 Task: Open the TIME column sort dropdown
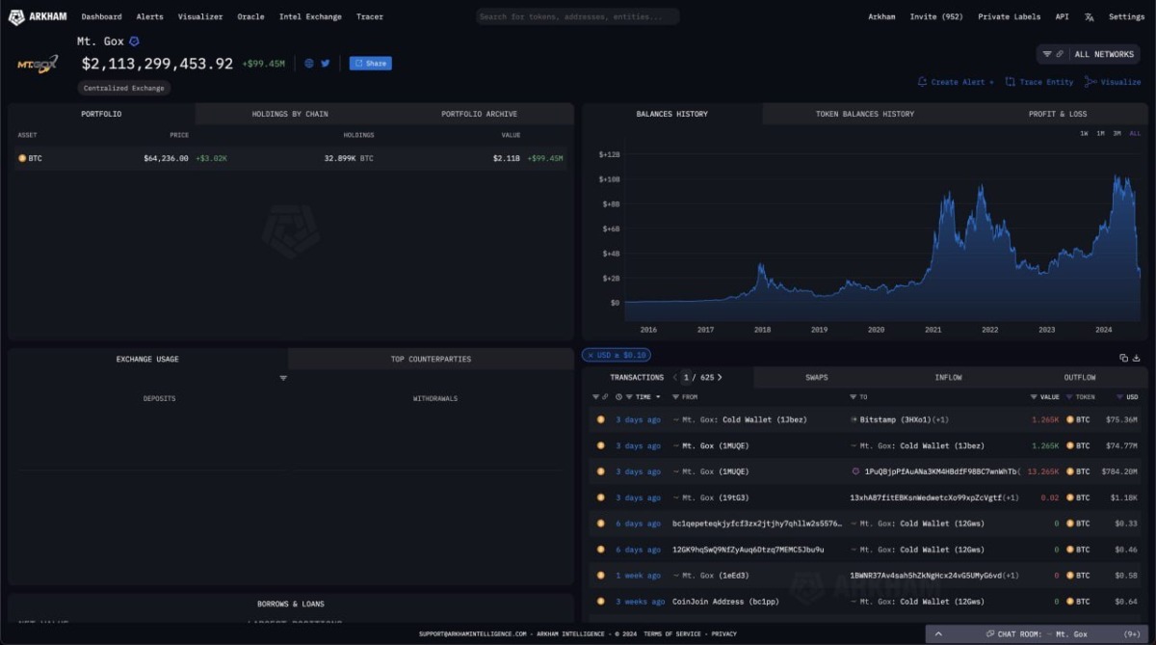(658, 397)
